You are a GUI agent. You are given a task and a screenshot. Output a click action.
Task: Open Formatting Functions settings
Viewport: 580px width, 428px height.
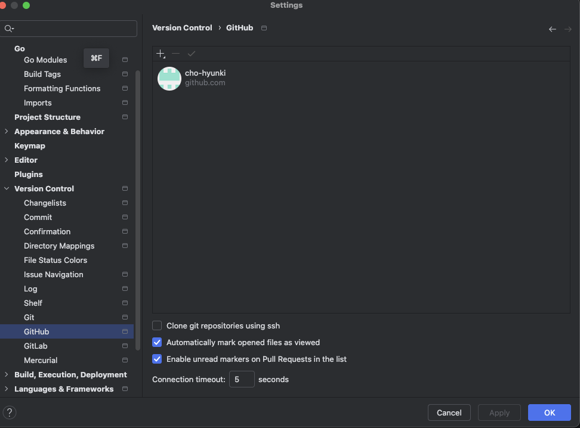click(62, 88)
